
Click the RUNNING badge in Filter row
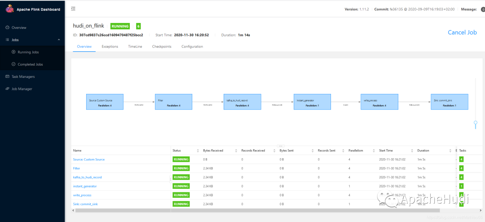[x=181, y=169]
